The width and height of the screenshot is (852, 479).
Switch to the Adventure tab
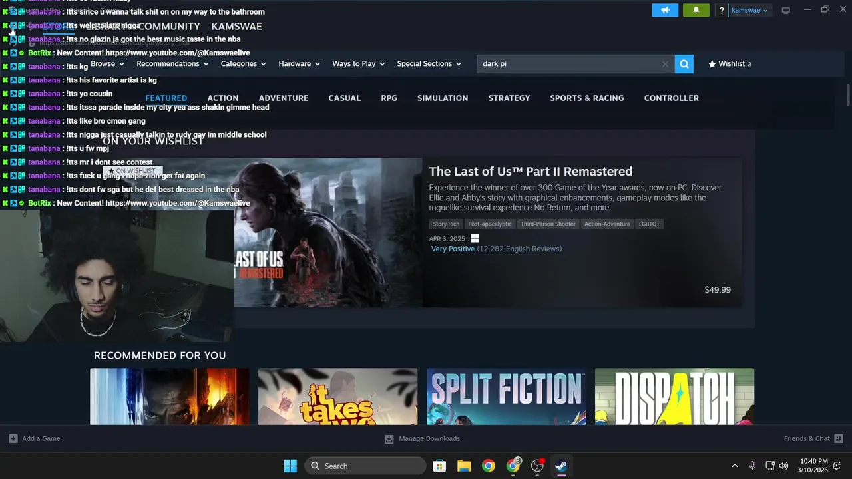(x=284, y=98)
